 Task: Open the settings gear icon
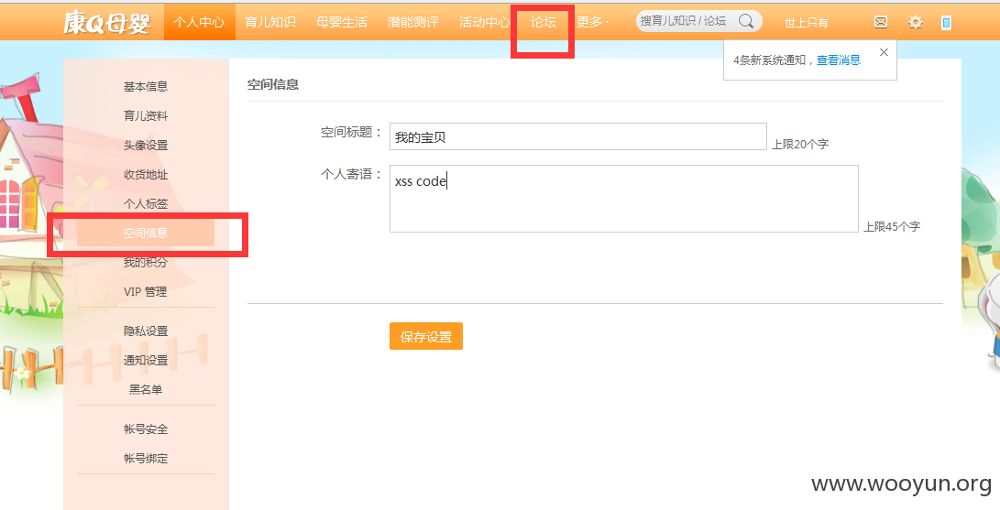(x=915, y=22)
